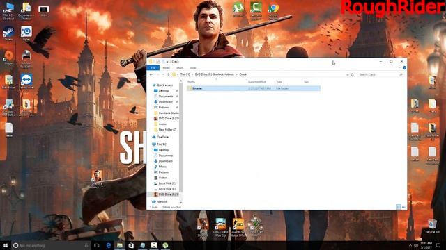Open the Home ribbon tab
Screen dimensions: 446x250
click(x=166, y=68)
